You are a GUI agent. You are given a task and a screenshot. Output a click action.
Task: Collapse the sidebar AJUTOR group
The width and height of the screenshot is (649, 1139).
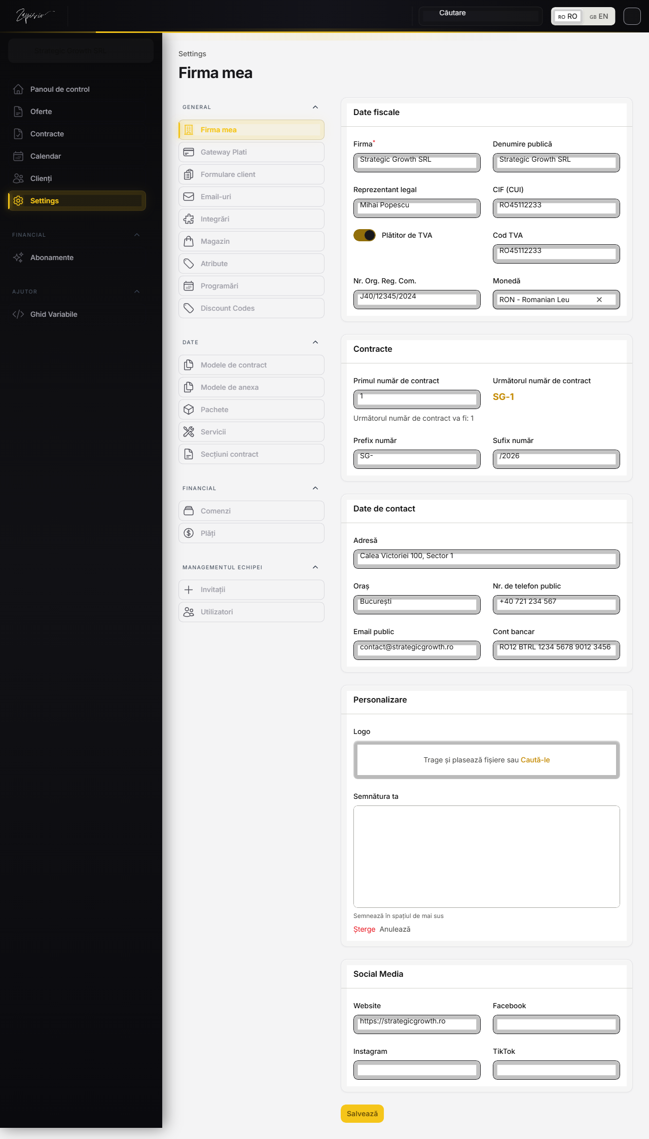pyautogui.click(x=137, y=291)
